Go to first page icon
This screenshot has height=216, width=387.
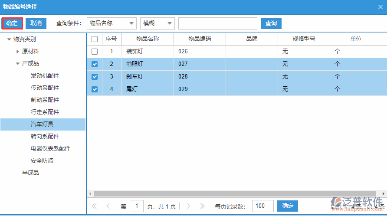(x=94, y=206)
